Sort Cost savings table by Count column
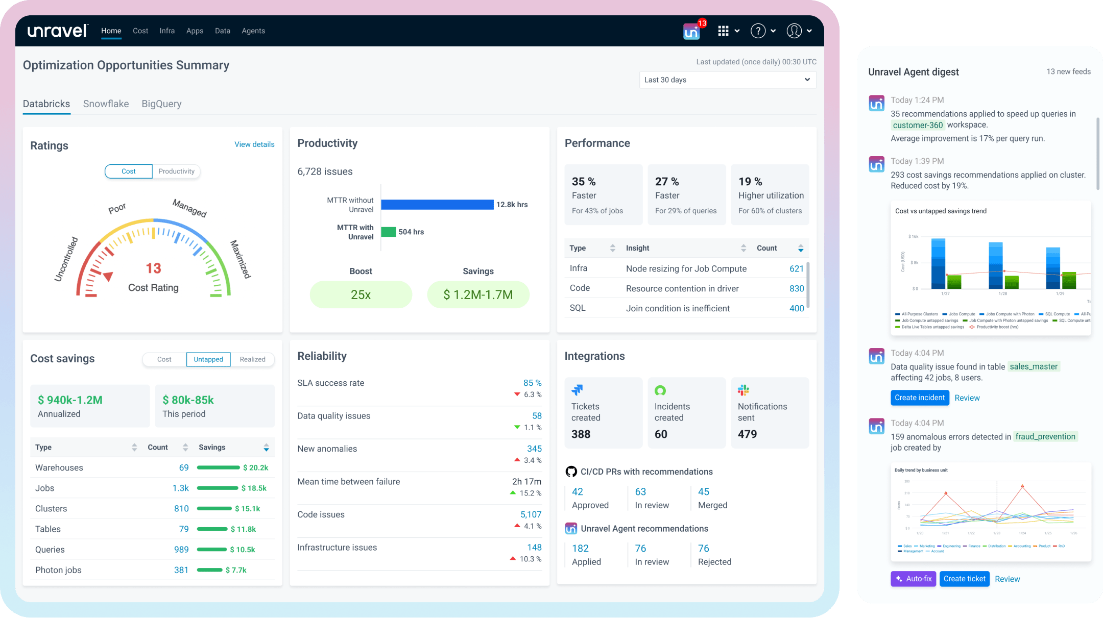Viewport: 1103px width, 618px height. click(x=185, y=448)
